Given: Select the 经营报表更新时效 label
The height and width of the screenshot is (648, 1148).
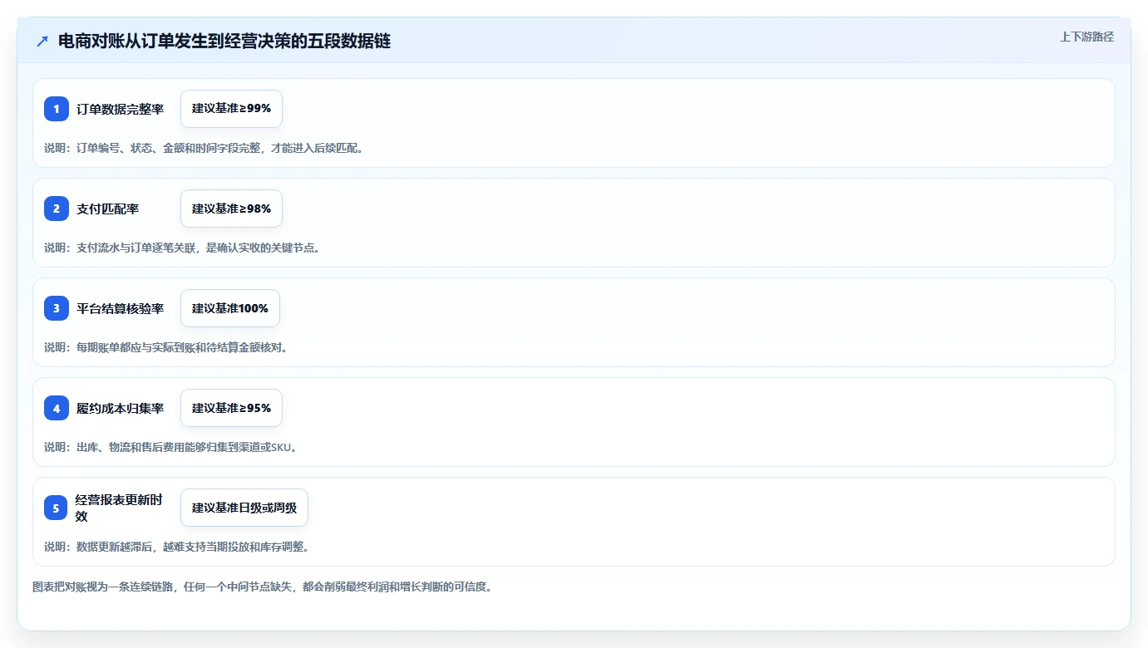Looking at the screenshot, I should [119, 508].
